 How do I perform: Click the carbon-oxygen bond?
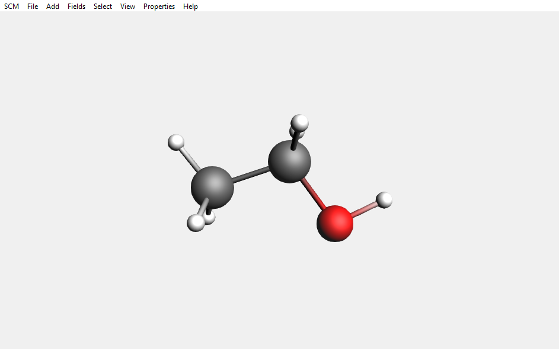[312, 193]
